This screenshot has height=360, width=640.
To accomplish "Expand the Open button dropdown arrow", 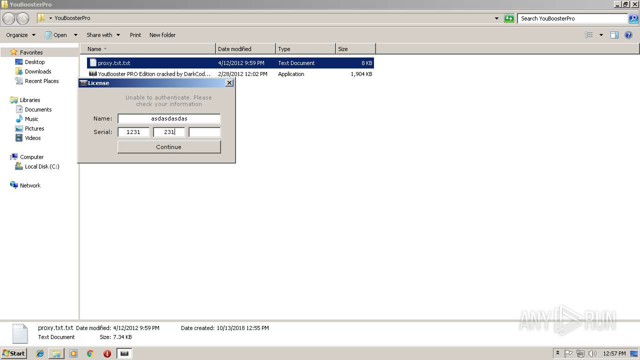I will click(75, 35).
